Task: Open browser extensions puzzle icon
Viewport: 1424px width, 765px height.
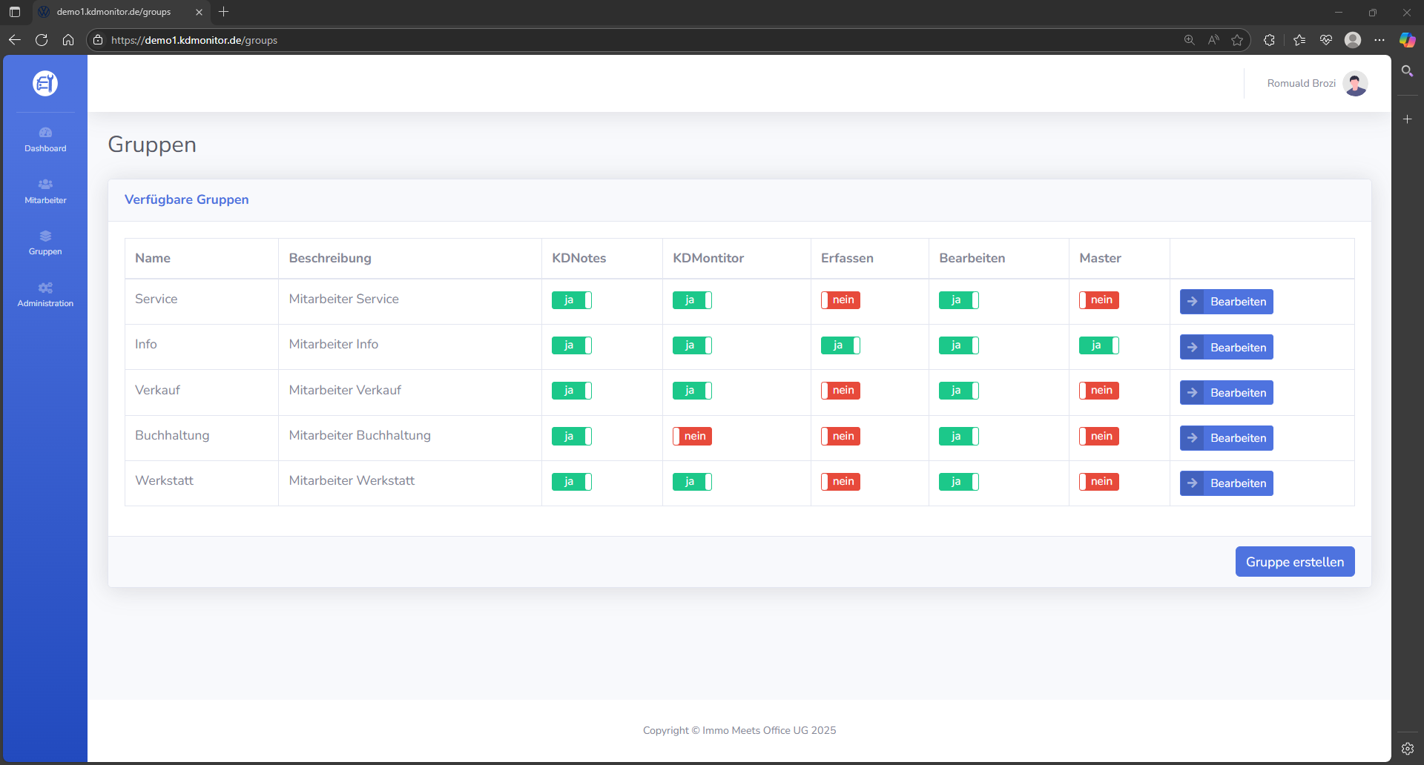Action: 1269,40
